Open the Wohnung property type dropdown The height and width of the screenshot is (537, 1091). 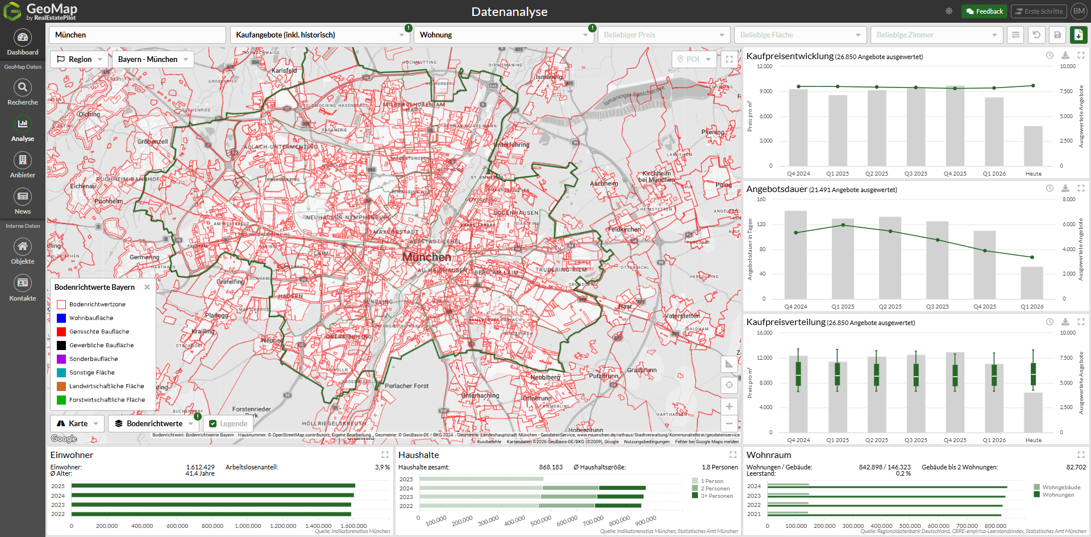click(x=503, y=35)
